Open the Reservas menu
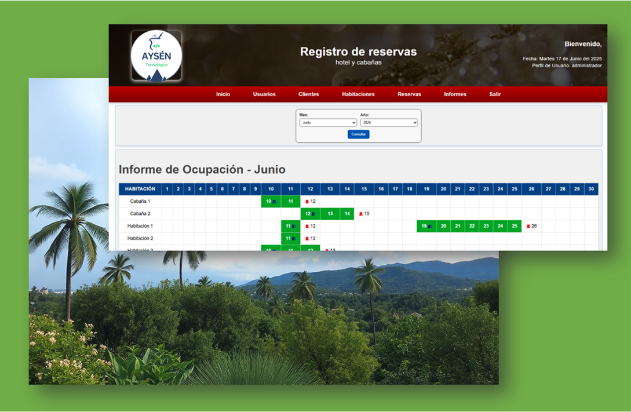The image size is (631, 412). pos(409,94)
